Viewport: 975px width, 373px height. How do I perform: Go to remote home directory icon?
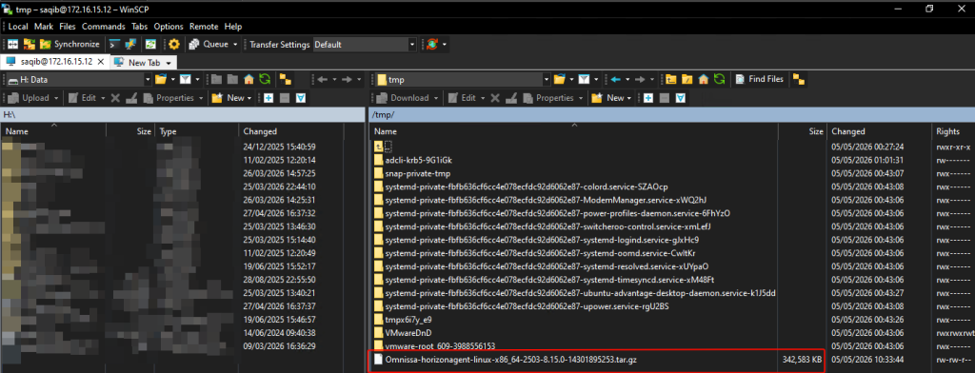pyautogui.click(x=704, y=80)
